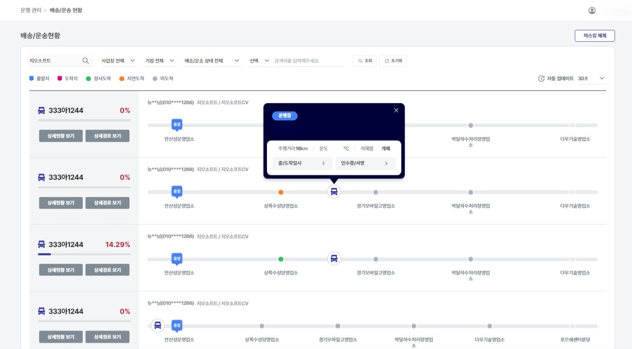Expand the 거점 전체 dropdown
This screenshot has width=632, height=349.
pyautogui.click(x=160, y=61)
